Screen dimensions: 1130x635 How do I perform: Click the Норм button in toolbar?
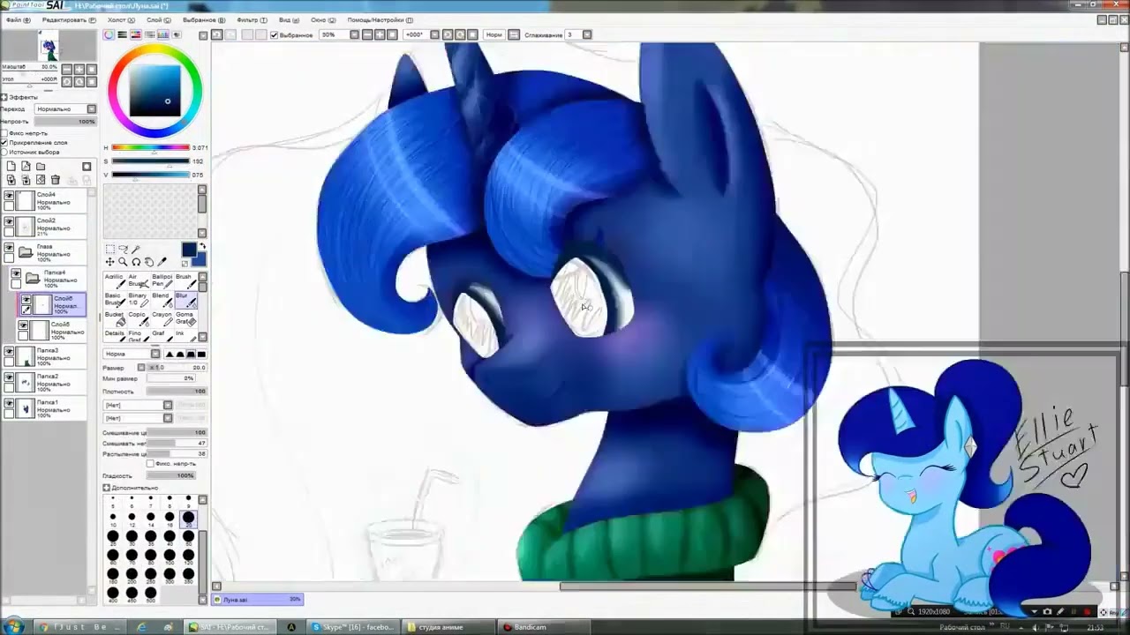493,34
